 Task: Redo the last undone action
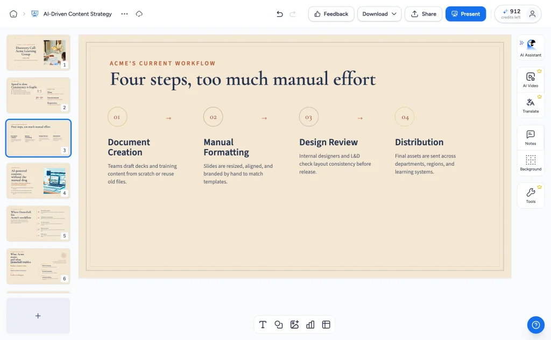[x=293, y=14]
